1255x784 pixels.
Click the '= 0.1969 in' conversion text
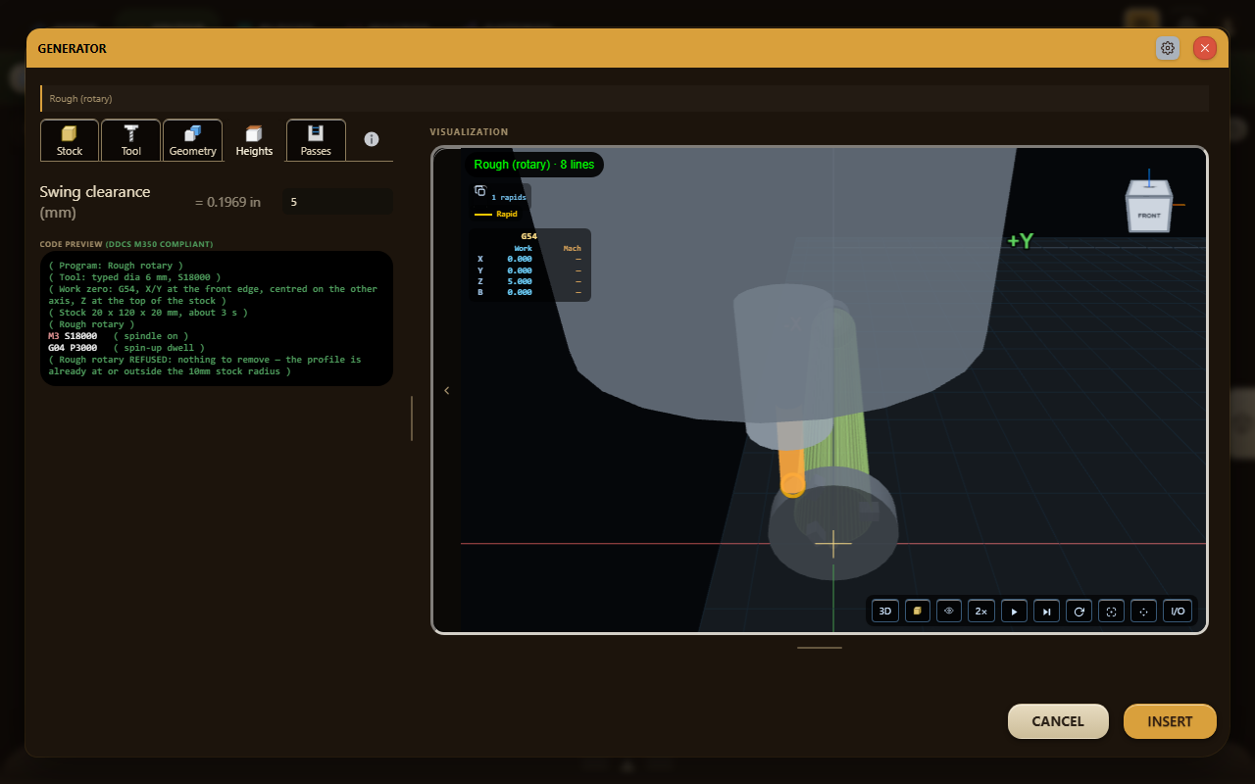227,202
